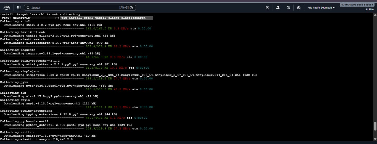Expand the Asia Pacific (Mumbai) region dropdown
The height and width of the screenshot is (144, 377).
[x=321, y=8]
